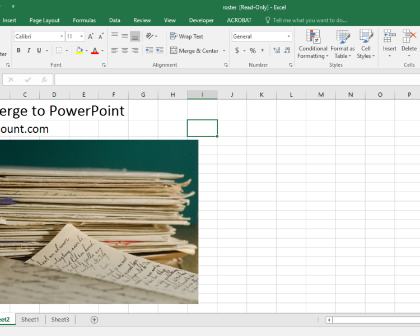Toggle Bold formatting
This screenshot has width=420, height=336.
coord(18,50)
